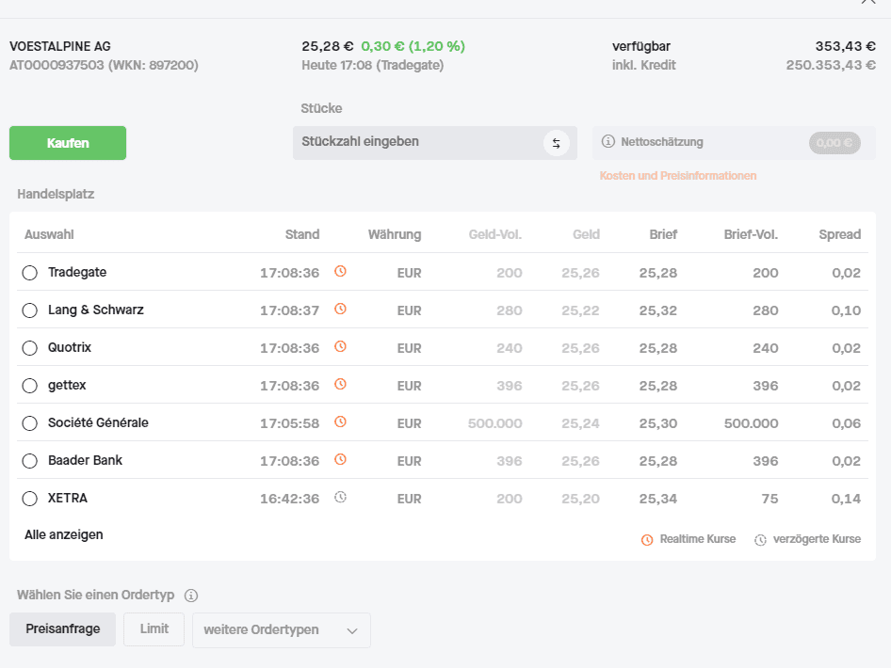The width and height of the screenshot is (891, 668).
Task: Click the close X icon at top right
Action: coord(867,3)
